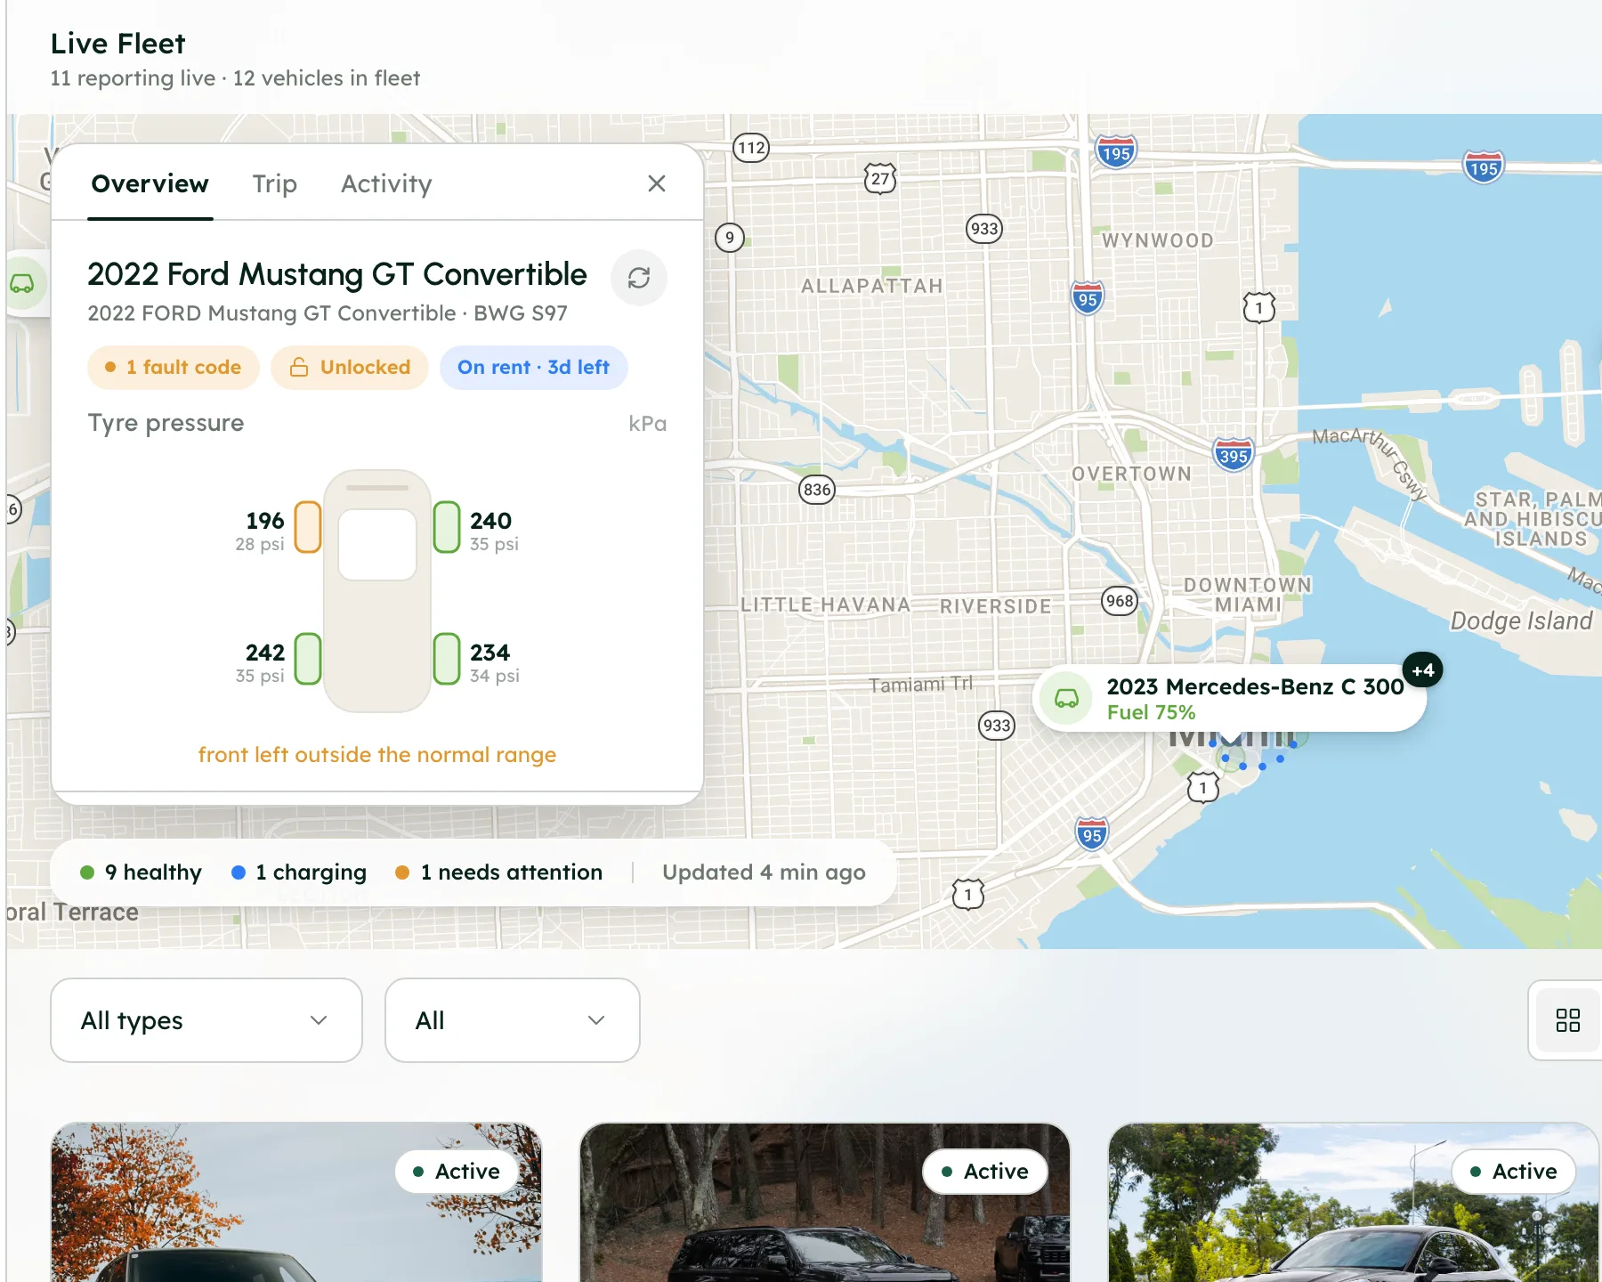
Task: Expand the All types dropdown
Action: coord(206,1020)
